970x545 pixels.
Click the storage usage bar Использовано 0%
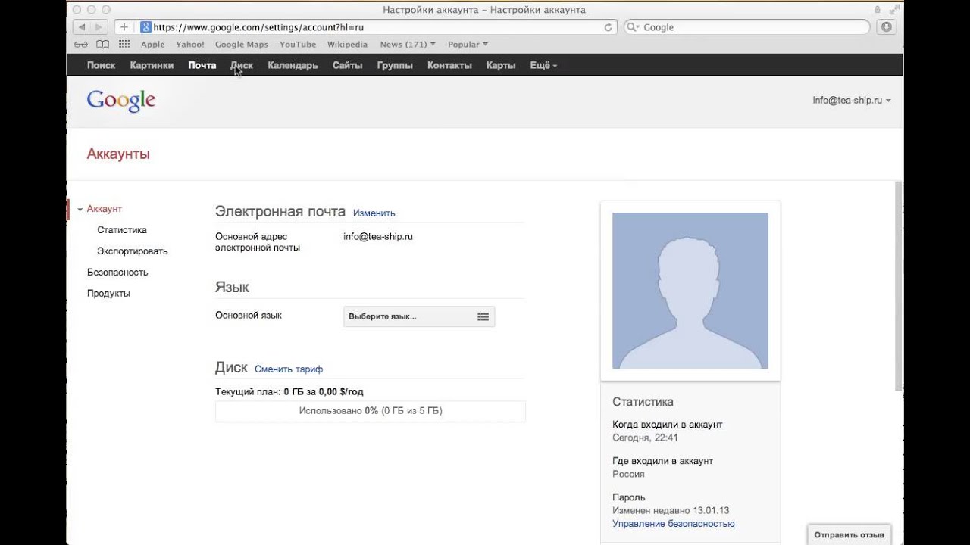click(x=371, y=411)
